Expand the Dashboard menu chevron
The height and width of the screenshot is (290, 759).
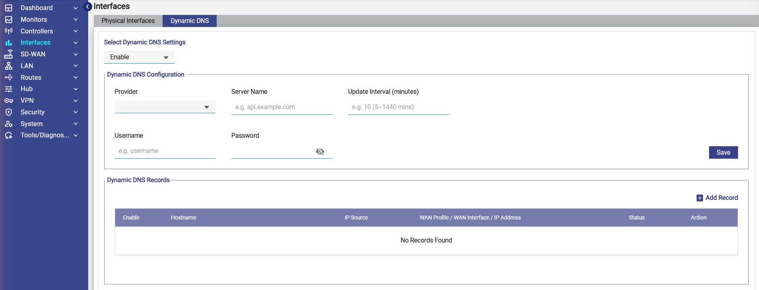76,8
